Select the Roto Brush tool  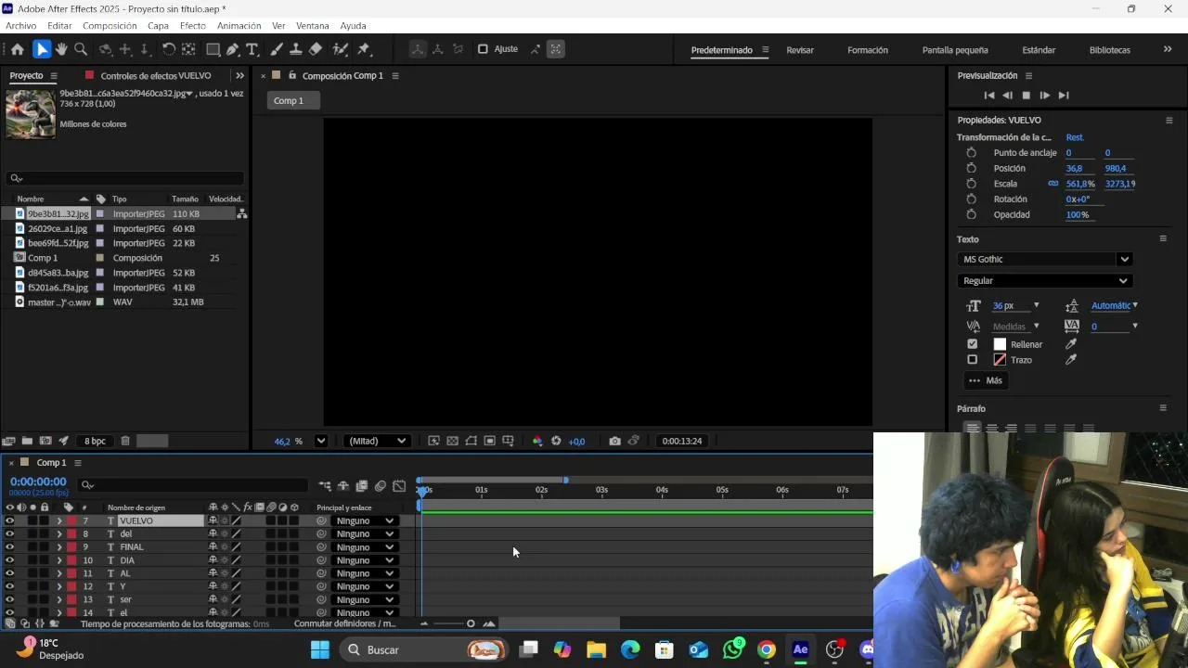[x=341, y=49]
